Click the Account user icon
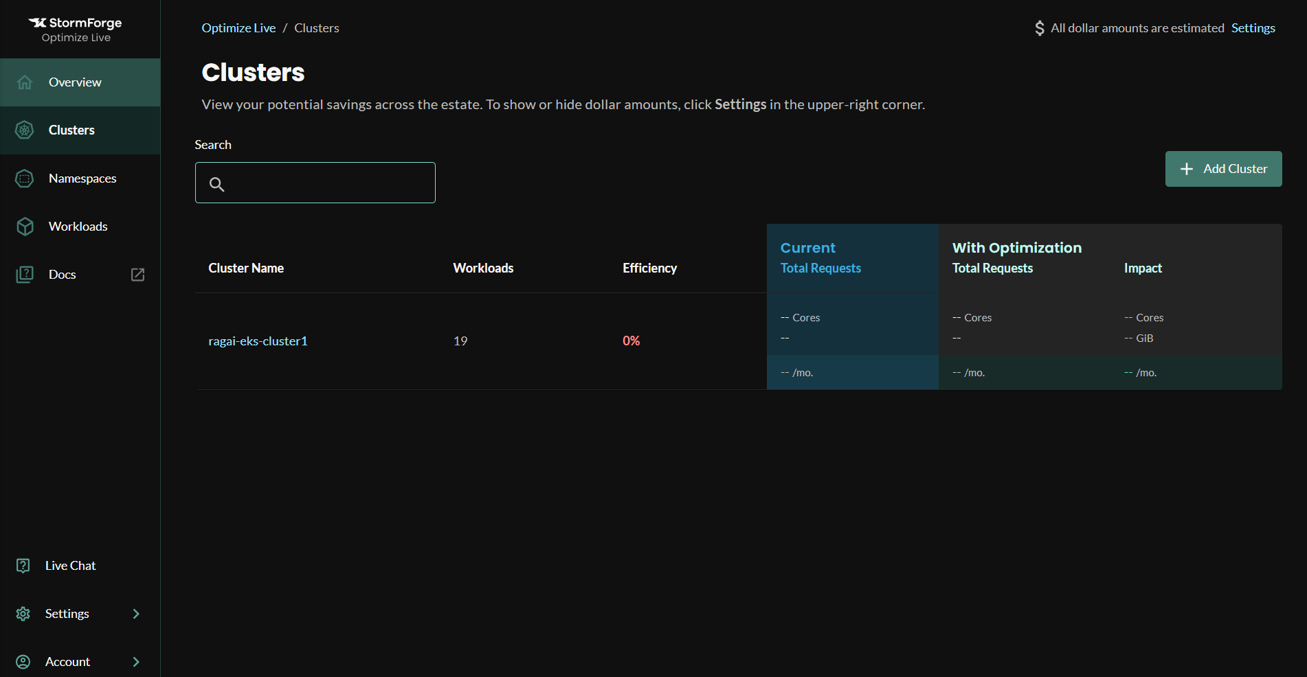1307x677 pixels. pyautogui.click(x=23, y=662)
